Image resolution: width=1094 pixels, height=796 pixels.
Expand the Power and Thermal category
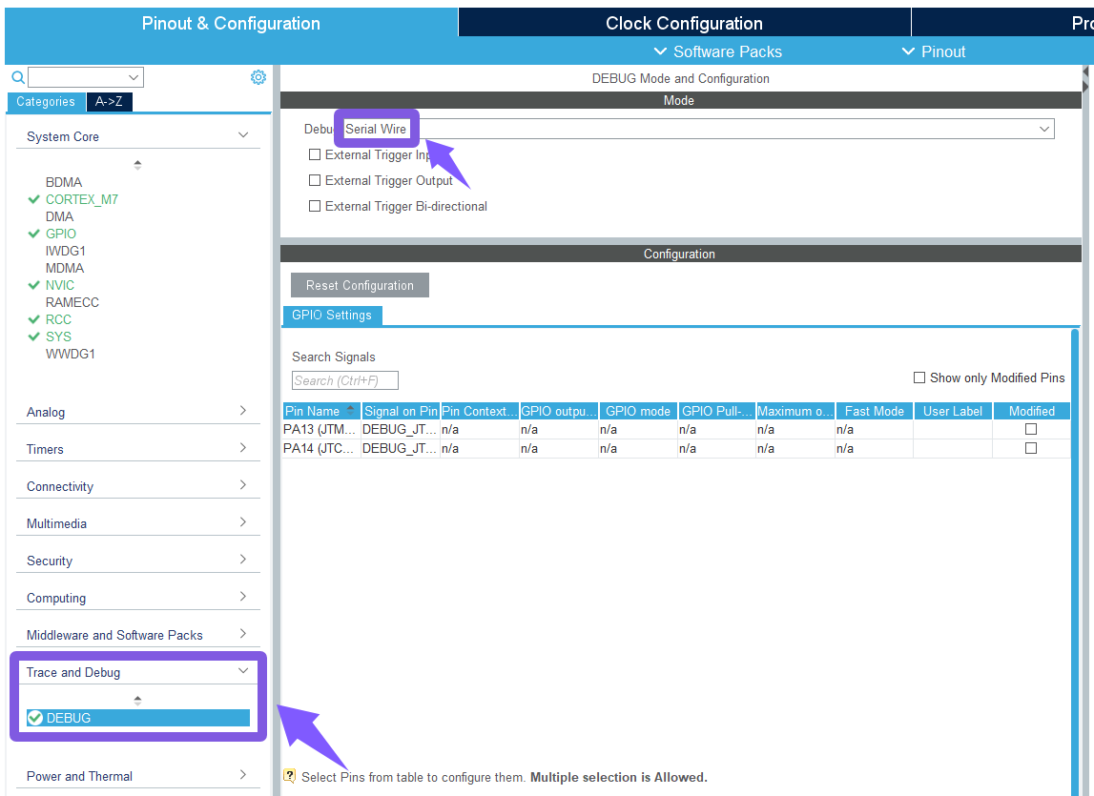[243, 774]
